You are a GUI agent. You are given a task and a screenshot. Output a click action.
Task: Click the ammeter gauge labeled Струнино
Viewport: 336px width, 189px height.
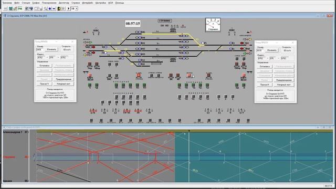pyautogui.click(x=213, y=25)
